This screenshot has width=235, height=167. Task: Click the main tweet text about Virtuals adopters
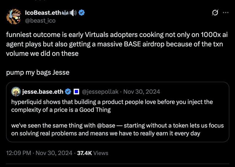click(117, 44)
